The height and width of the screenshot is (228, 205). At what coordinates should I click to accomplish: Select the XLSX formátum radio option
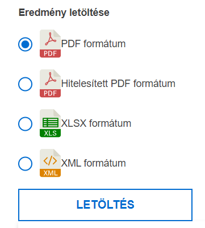(25, 124)
